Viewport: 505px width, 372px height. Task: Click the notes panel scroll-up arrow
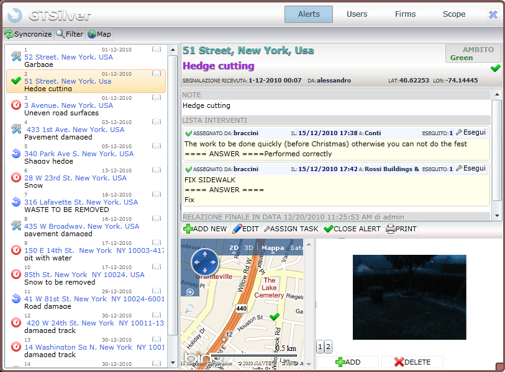pos(497,94)
